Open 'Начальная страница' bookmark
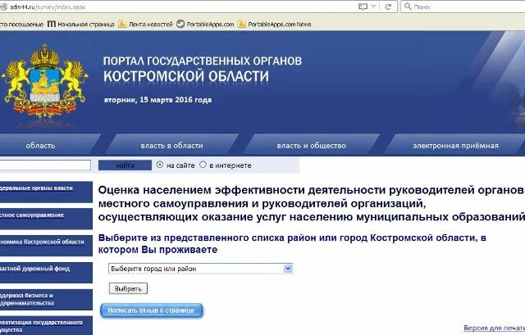This screenshot has height=335, width=525. click(x=80, y=24)
